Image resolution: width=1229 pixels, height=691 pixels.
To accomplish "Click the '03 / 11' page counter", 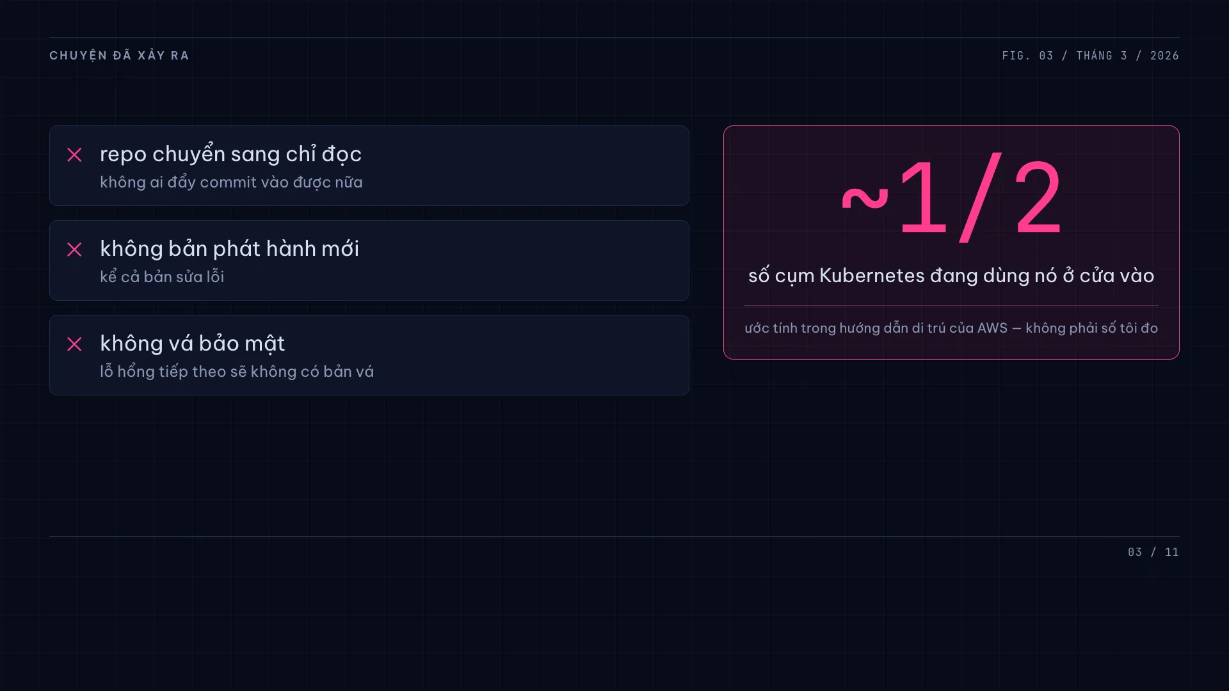I will [x=1153, y=552].
